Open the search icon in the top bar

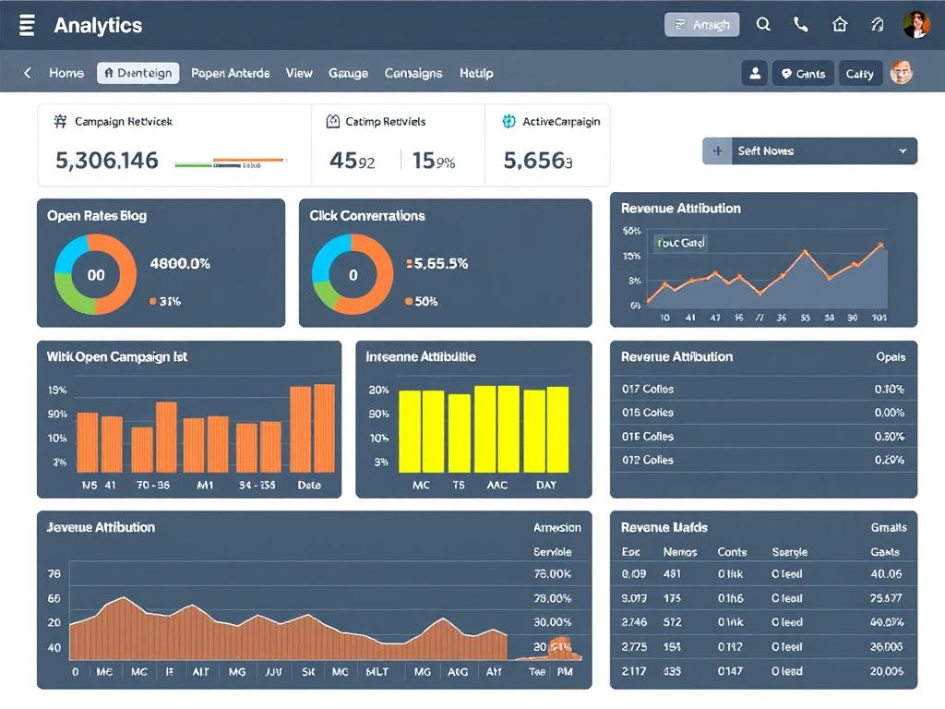click(x=763, y=25)
